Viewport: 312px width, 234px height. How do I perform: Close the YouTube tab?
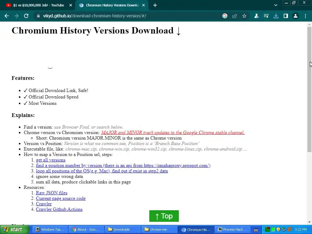pyautogui.click(x=71, y=5)
